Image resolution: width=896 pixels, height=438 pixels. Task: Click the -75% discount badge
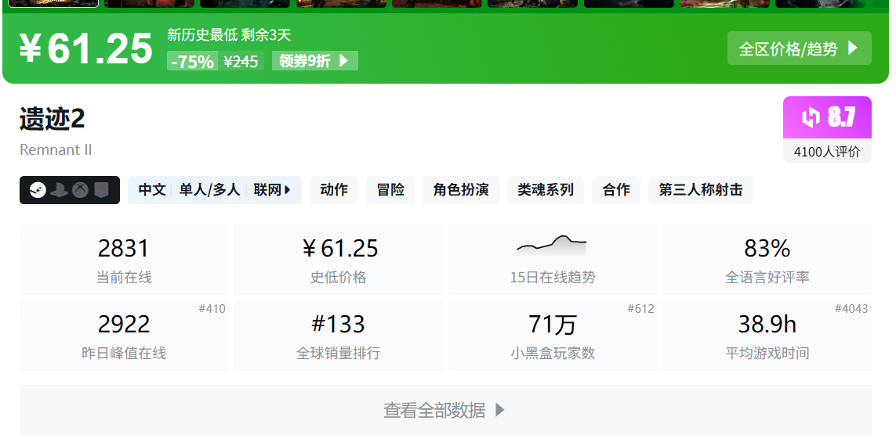pos(192,61)
